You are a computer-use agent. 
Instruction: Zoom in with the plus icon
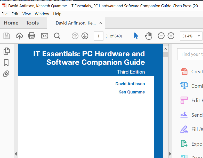tap(171, 36)
